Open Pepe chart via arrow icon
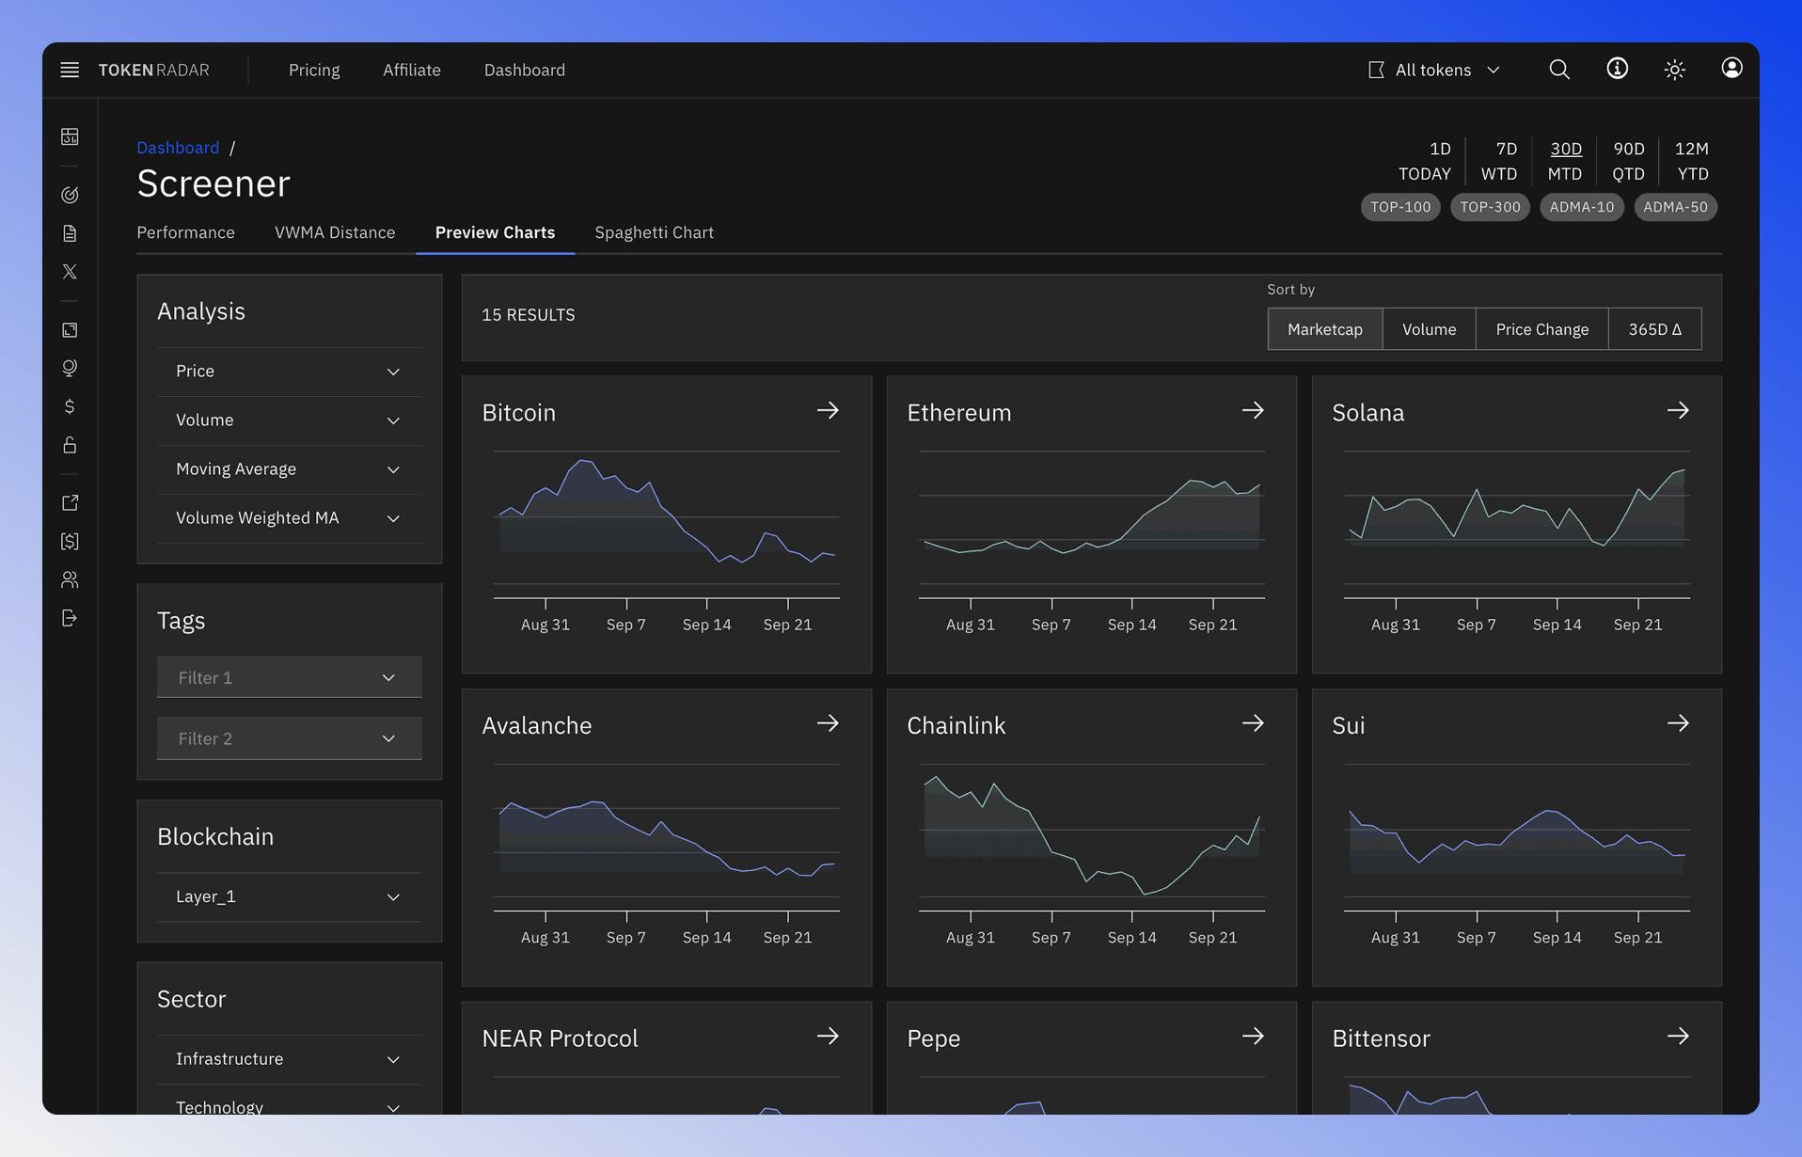The height and width of the screenshot is (1157, 1802). [x=1253, y=1036]
